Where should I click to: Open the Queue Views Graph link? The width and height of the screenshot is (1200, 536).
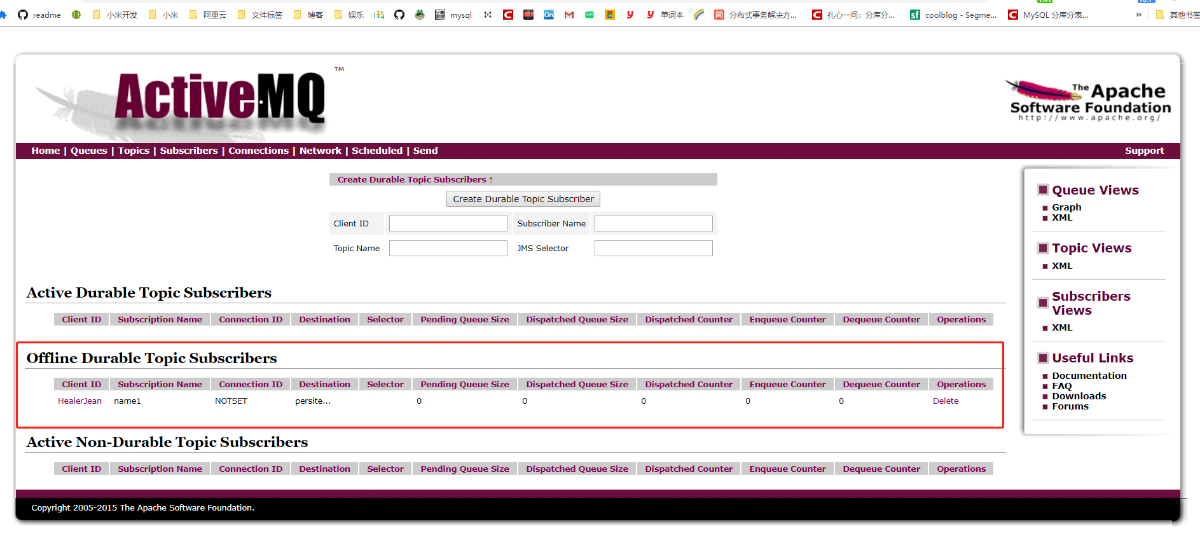point(1066,207)
